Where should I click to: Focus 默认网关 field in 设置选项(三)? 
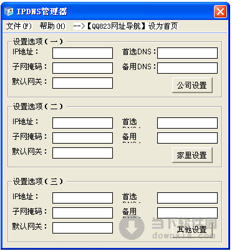click(x=83, y=228)
